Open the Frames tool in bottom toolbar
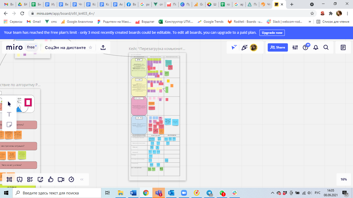 click(9, 179)
